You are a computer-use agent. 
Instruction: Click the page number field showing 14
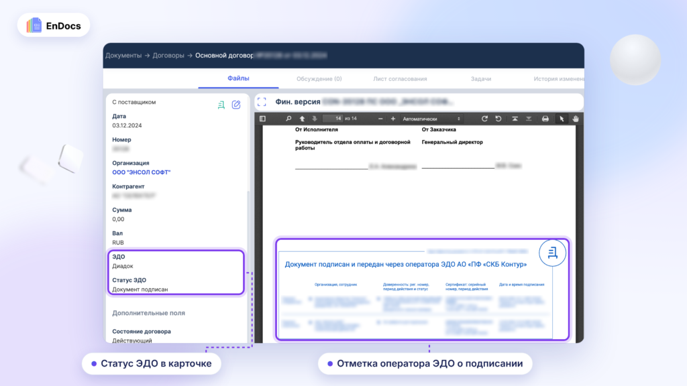pyautogui.click(x=333, y=119)
